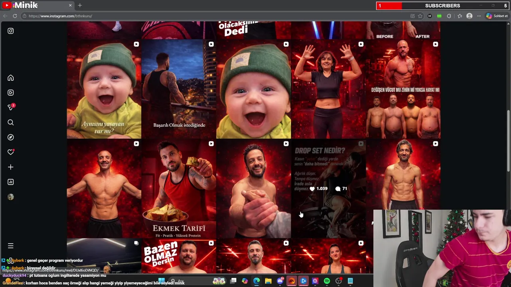This screenshot has width=511, height=287.
Task: Open Notifications heart icon
Action: click(11, 152)
